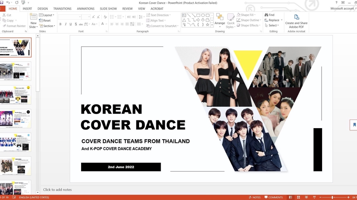Open the Section dropdown

[47, 26]
